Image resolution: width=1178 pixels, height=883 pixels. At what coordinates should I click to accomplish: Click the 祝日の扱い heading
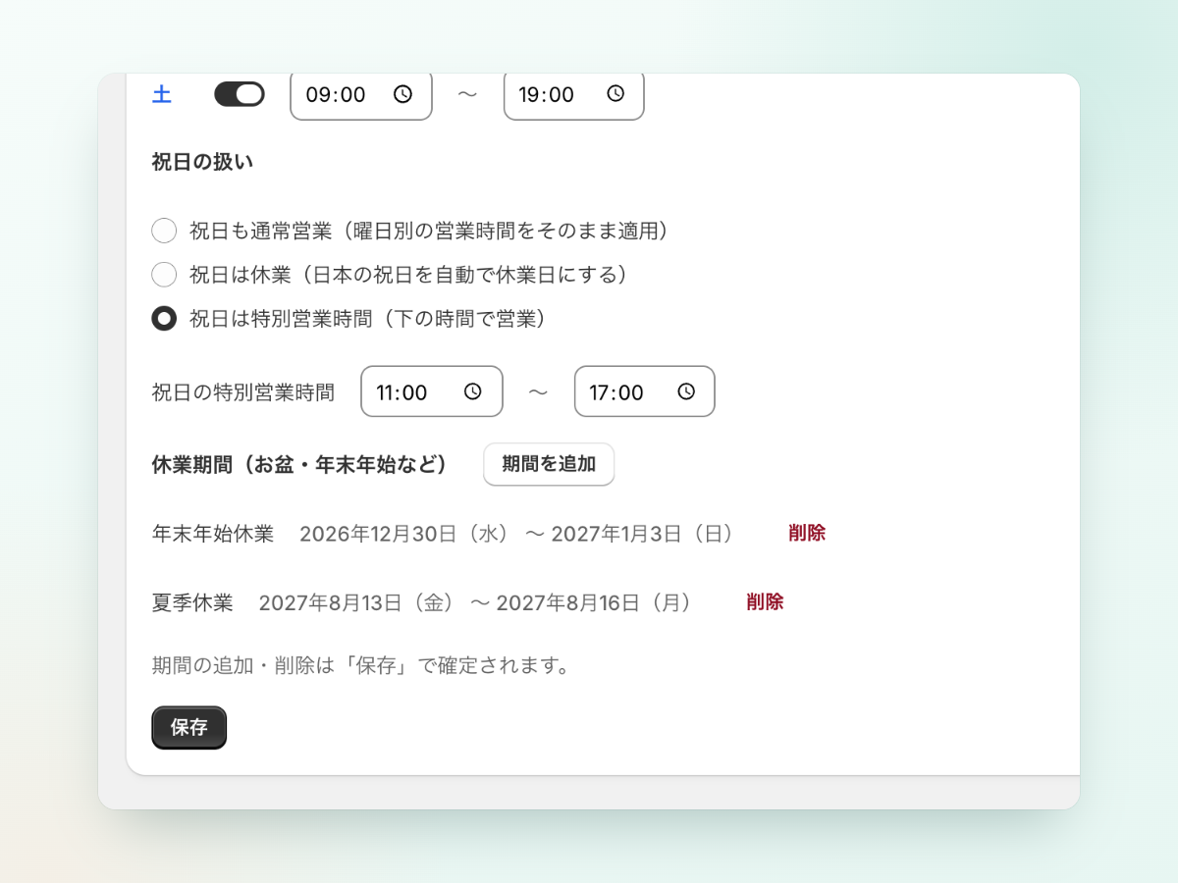point(203,163)
